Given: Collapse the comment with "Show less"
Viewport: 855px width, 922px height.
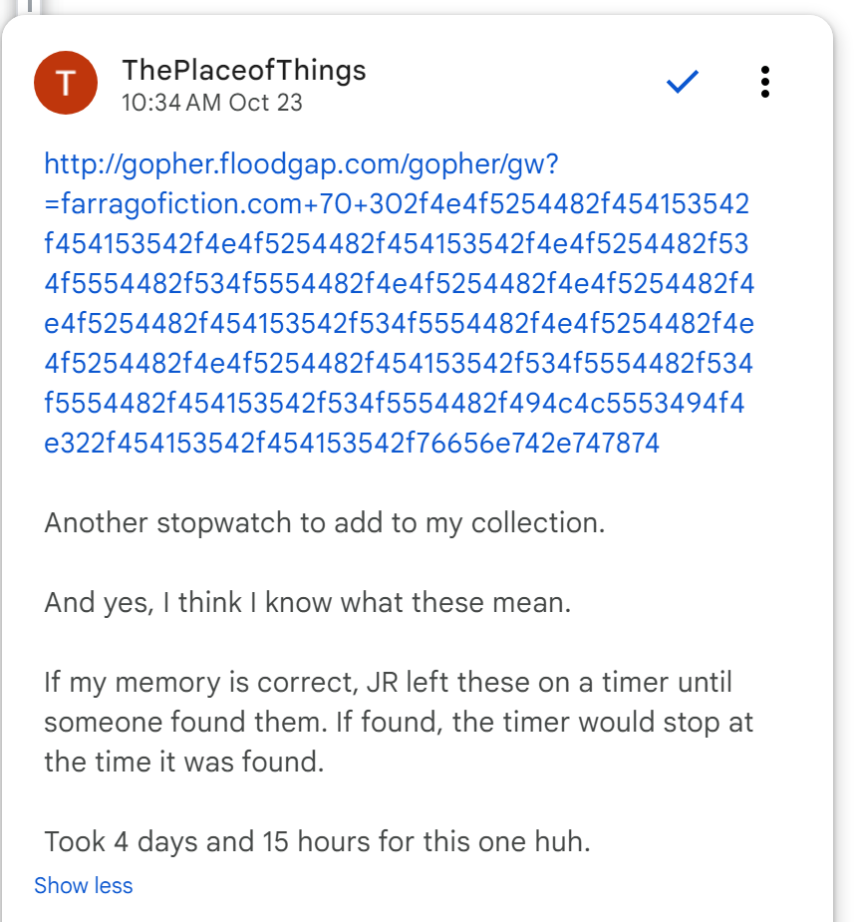Looking at the screenshot, I should pyautogui.click(x=83, y=886).
